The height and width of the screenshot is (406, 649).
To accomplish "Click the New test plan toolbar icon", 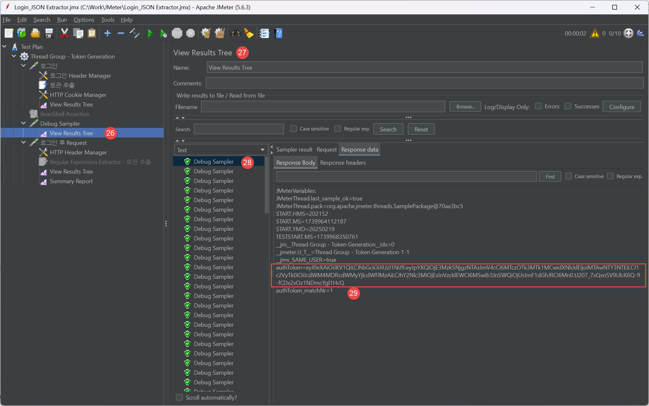I will [x=9, y=33].
